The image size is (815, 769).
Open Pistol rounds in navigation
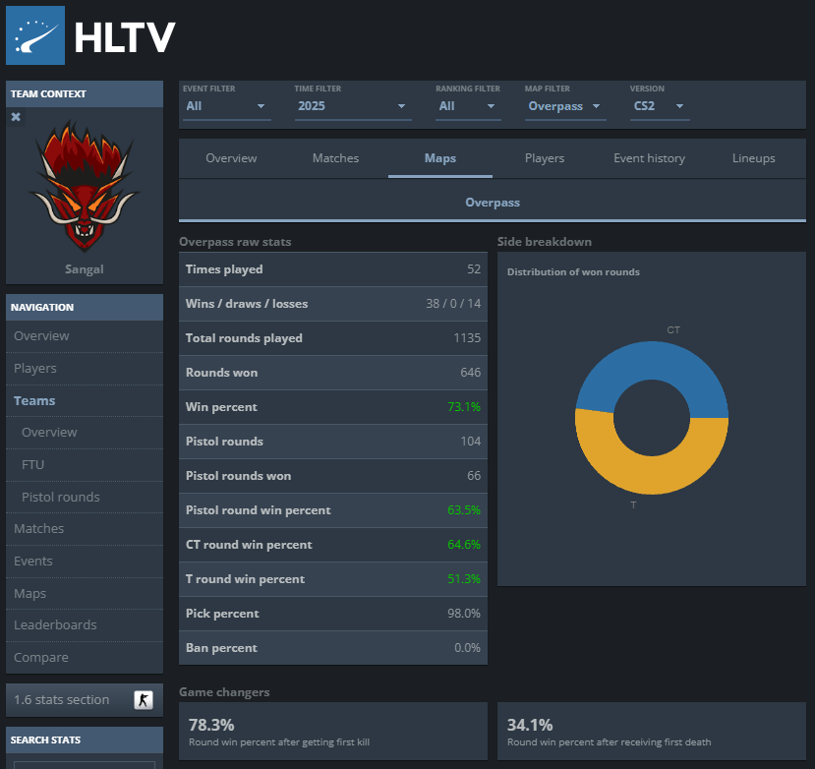click(85, 497)
